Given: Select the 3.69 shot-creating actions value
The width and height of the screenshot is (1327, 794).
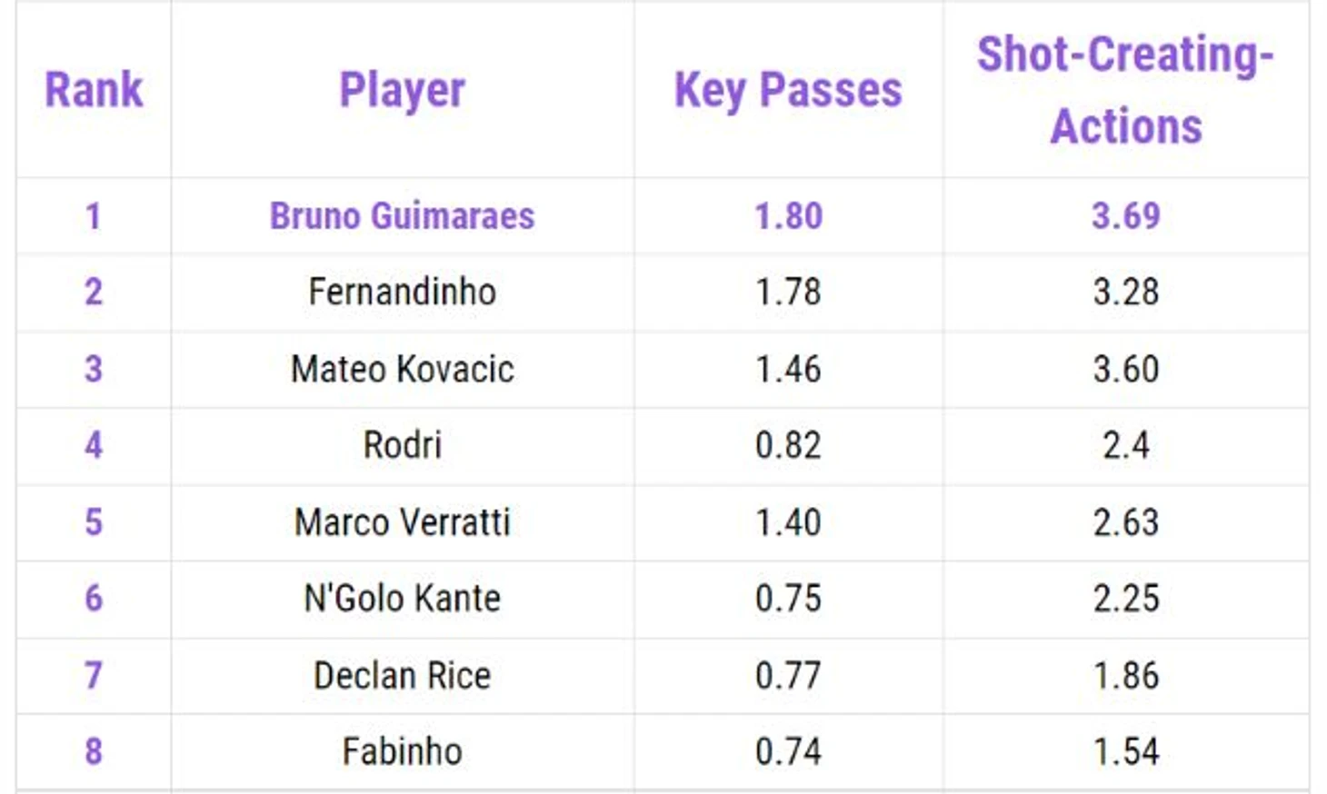Looking at the screenshot, I should point(1126,216).
